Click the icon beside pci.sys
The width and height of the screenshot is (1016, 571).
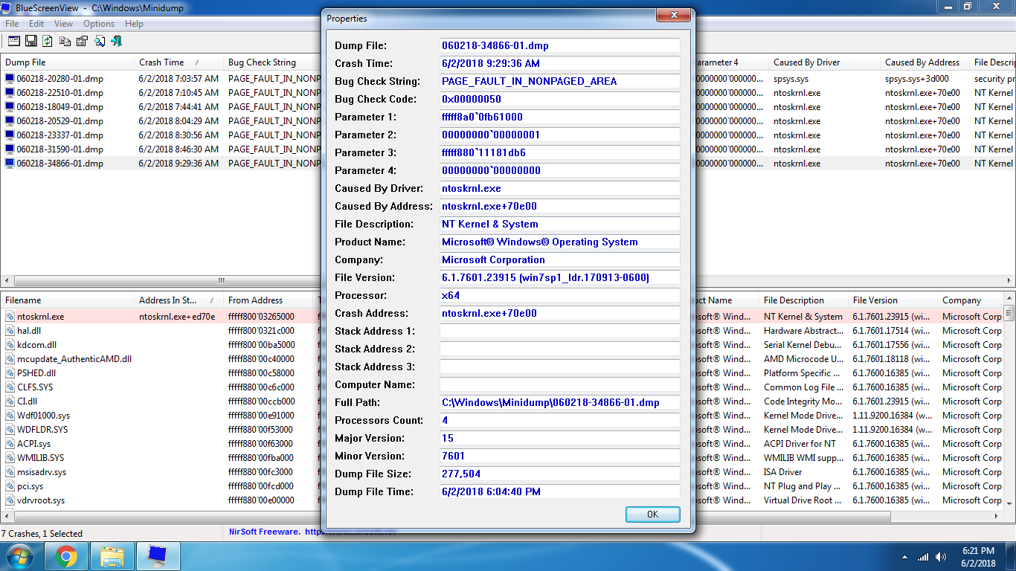tap(10, 486)
